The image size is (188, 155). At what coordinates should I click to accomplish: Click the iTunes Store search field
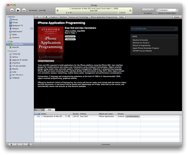pyautogui.click(x=167, y=10)
